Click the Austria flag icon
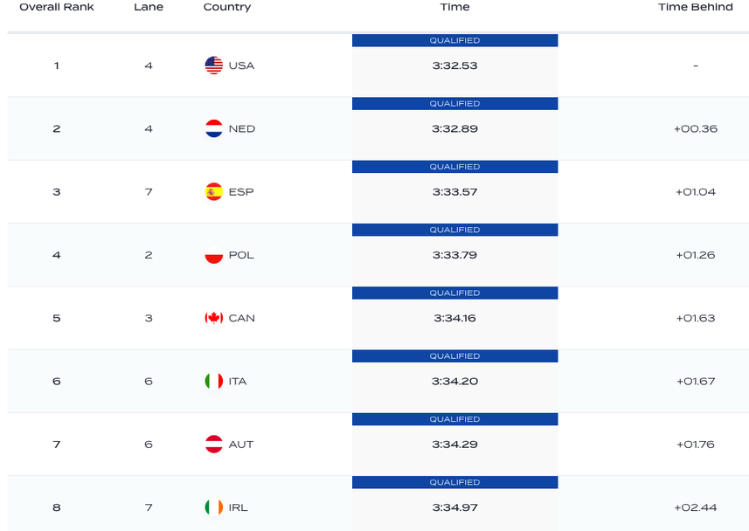The image size is (749, 531). (213, 445)
